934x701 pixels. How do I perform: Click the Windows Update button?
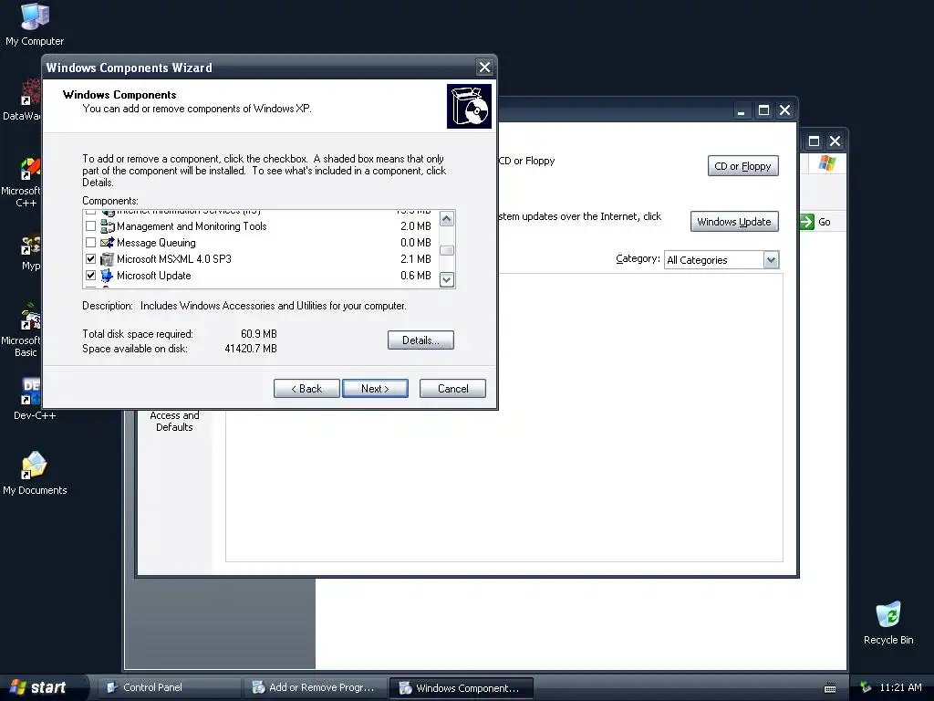734,222
